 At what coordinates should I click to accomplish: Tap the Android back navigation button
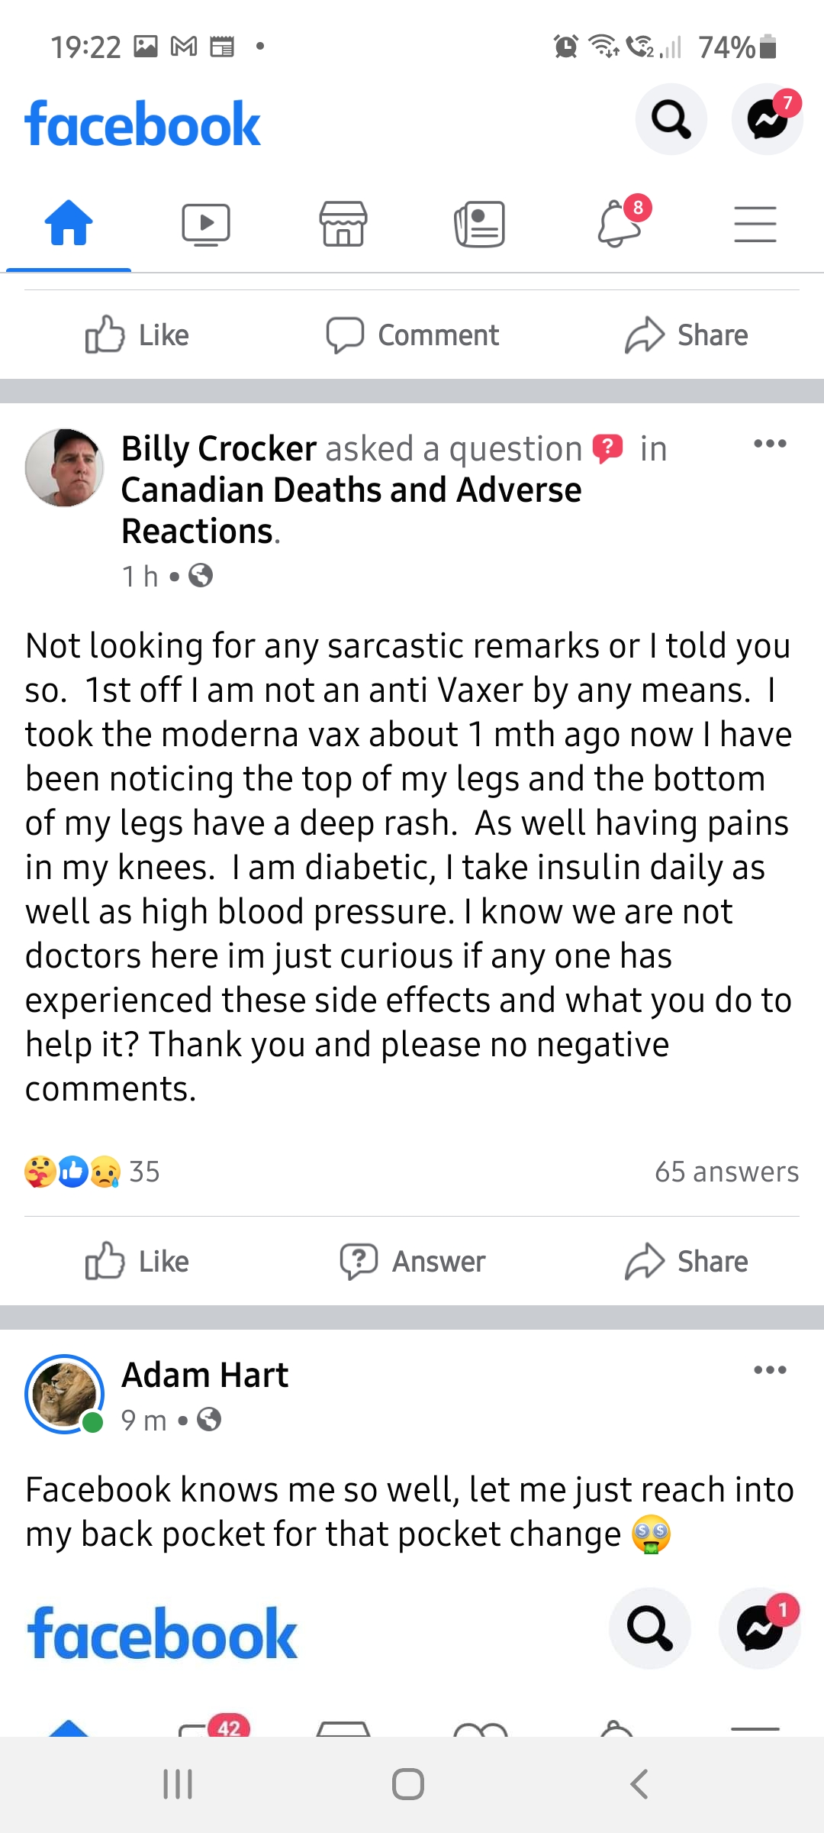coord(639,1785)
